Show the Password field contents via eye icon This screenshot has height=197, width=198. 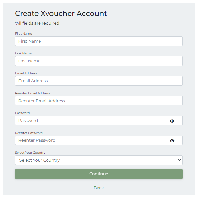[x=172, y=121]
